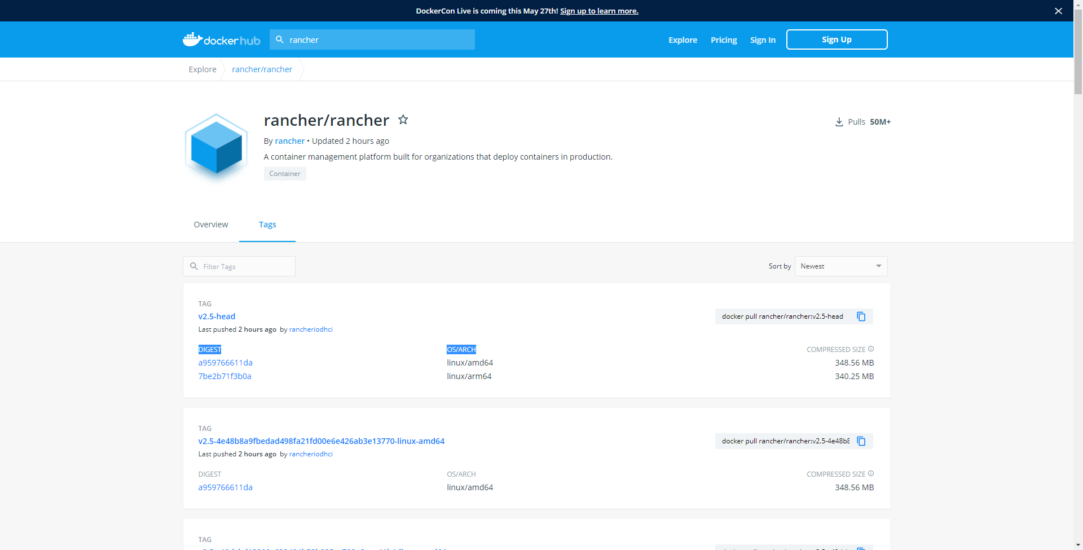Switch to the Overview tab
This screenshot has width=1083, height=550.
(x=210, y=225)
